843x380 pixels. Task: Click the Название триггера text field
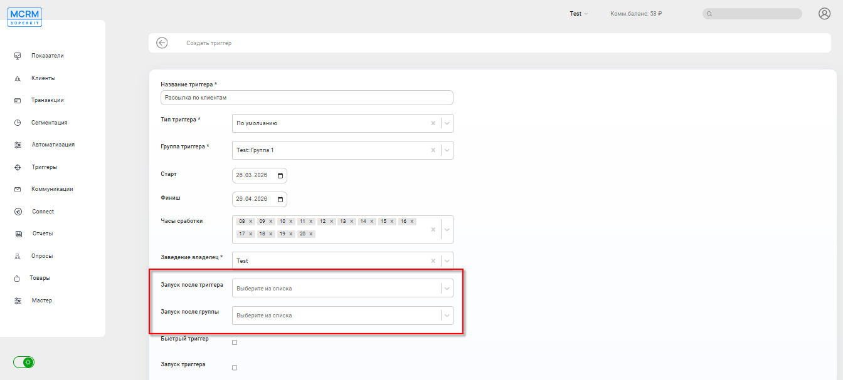pyautogui.click(x=307, y=98)
